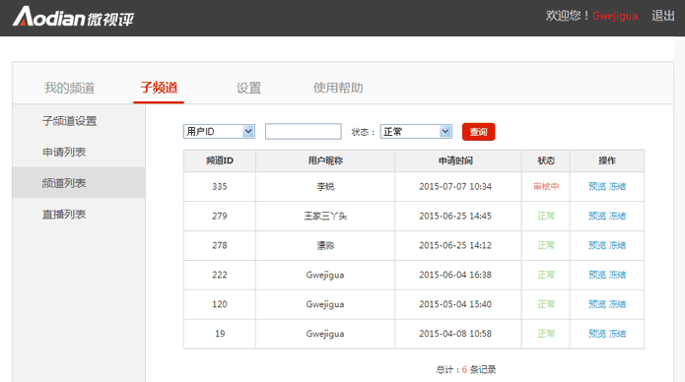
Task: Click 退出 to log out
Action: point(663,16)
